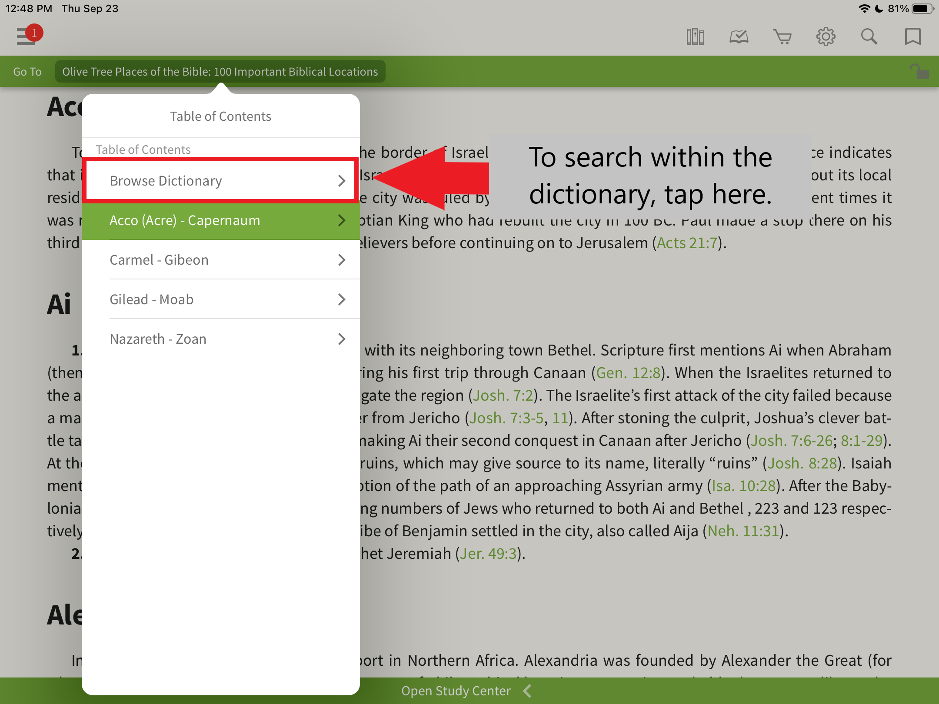Screen dimensions: 939x704
Task: Expand Acco (Acre) - Capernaum chevron
Action: click(342, 220)
